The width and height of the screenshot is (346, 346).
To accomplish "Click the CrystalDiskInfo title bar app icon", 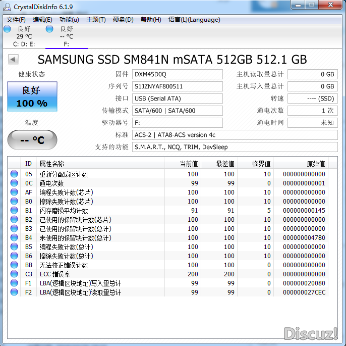I will pyautogui.click(x=7, y=7).
